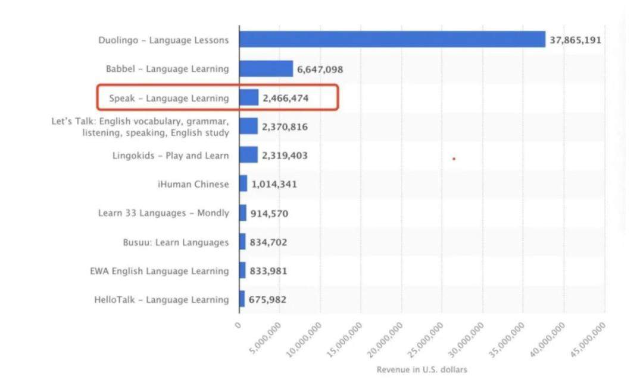The image size is (643, 389).
Task: Click the Lingokids revenue bar
Action: click(248, 154)
